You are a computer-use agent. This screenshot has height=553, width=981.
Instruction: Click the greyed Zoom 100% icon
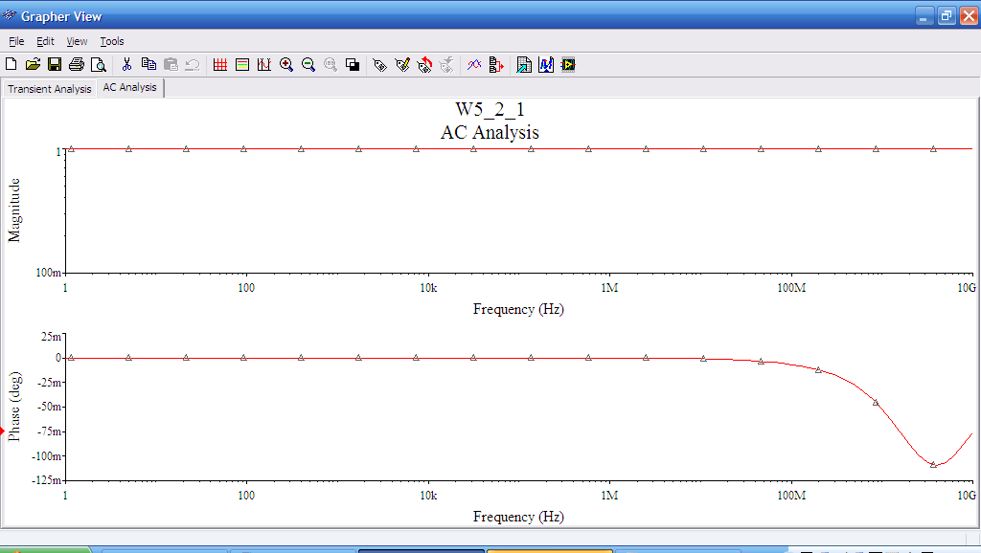331,64
